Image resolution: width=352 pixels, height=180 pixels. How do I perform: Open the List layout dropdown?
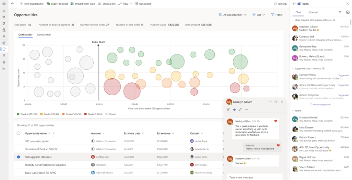tap(259, 15)
